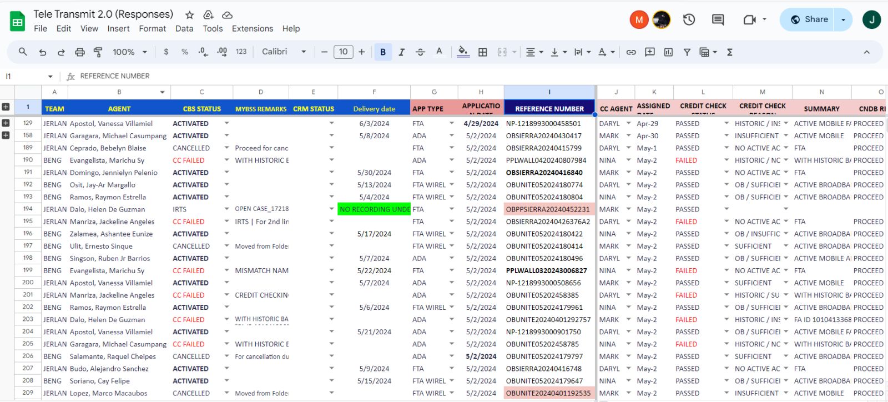Open the Format menu
The height and width of the screenshot is (402, 888).
pos(152,28)
